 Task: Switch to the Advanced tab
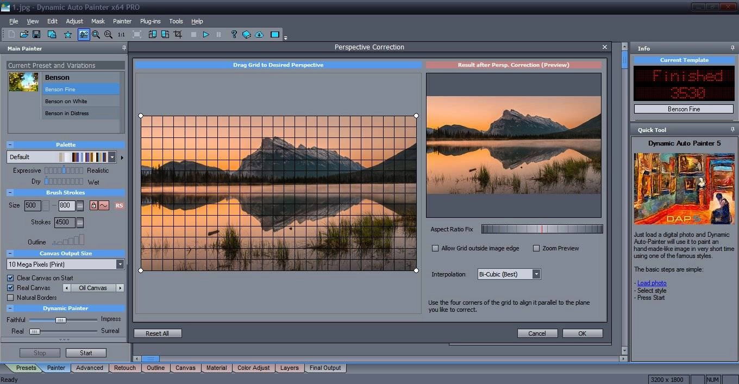point(90,368)
